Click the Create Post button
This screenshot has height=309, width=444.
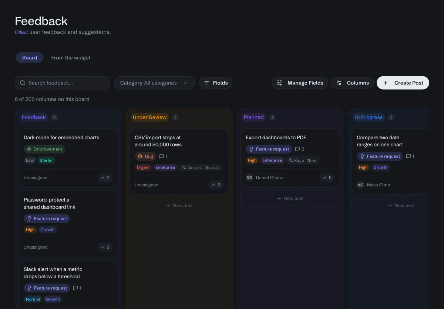(x=403, y=83)
